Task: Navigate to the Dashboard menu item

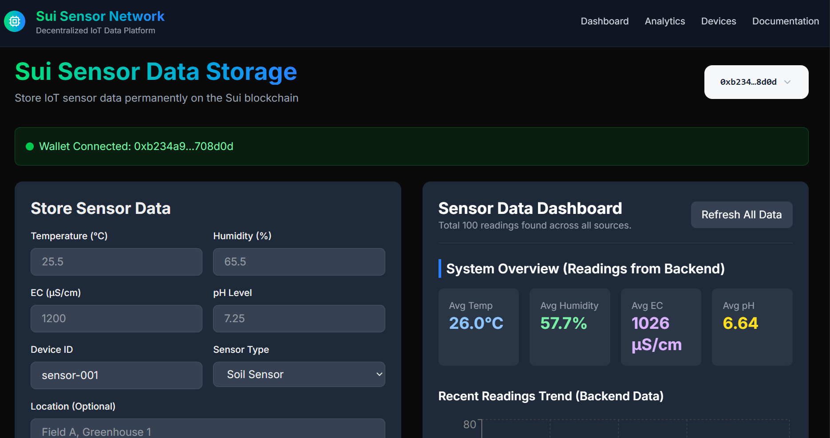Action: [x=605, y=21]
